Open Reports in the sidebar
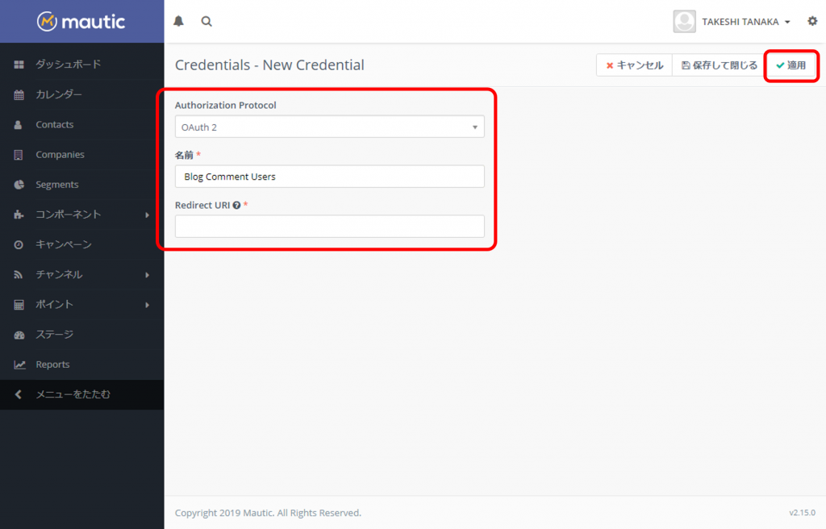The width and height of the screenshot is (826, 529). [x=52, y=364]
